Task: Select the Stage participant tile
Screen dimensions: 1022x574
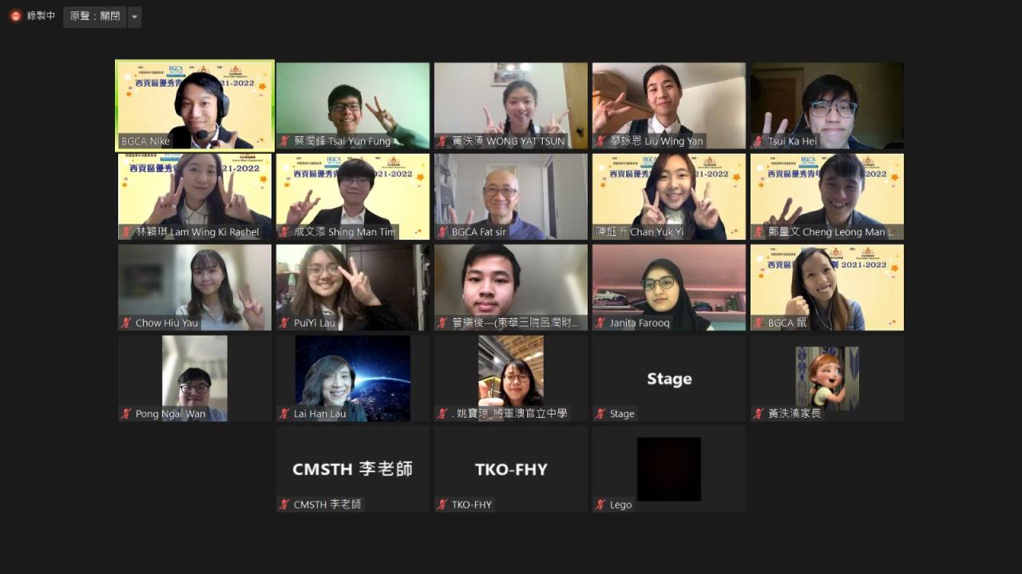Action: (x=669, y=378)
